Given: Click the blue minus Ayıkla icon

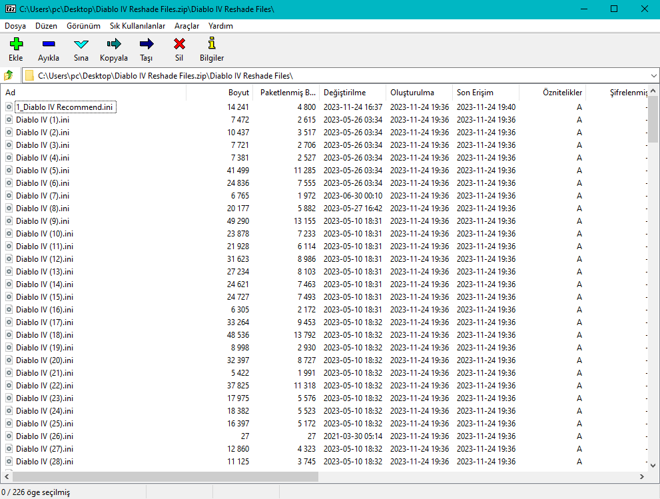Looking at the screenshot, I should 49,44.
